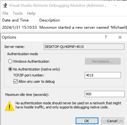Click the Cancel button

[x=113, y=121]
